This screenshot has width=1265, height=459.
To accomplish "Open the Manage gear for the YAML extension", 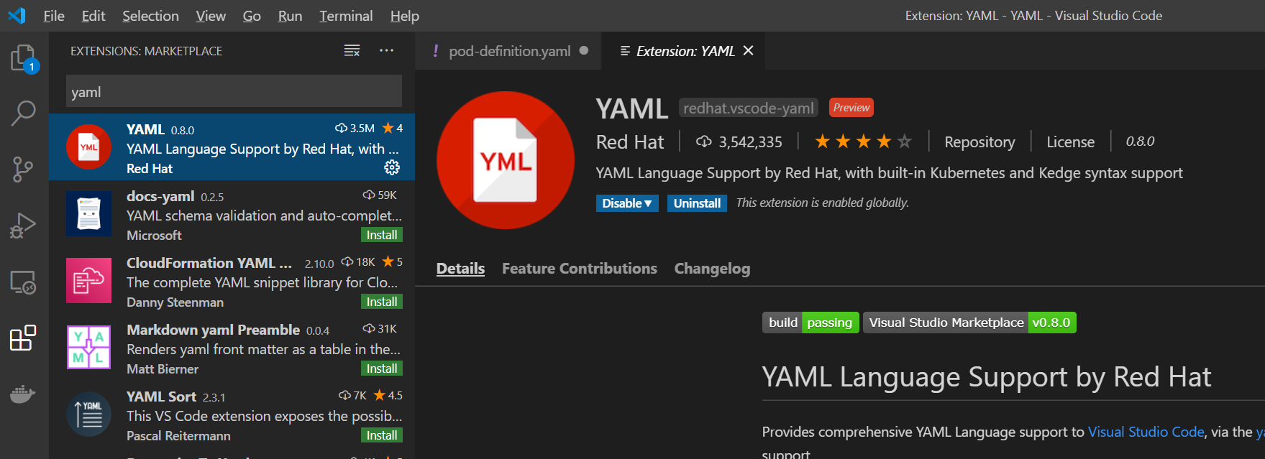I will [x=391, y=167].
